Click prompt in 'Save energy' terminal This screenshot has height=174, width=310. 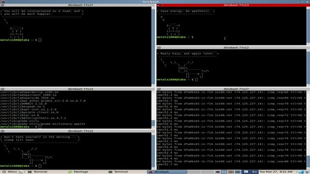[x=175, y=37]
